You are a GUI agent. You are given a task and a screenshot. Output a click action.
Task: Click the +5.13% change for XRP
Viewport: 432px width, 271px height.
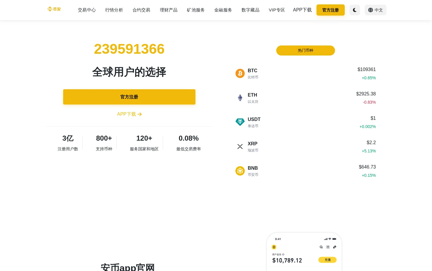pos(369,151)
